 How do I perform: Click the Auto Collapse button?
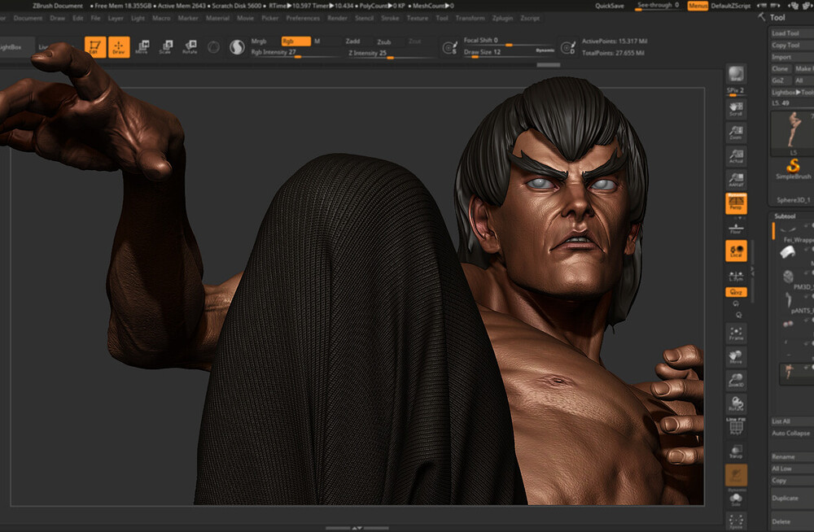click(x=791, y=433)
